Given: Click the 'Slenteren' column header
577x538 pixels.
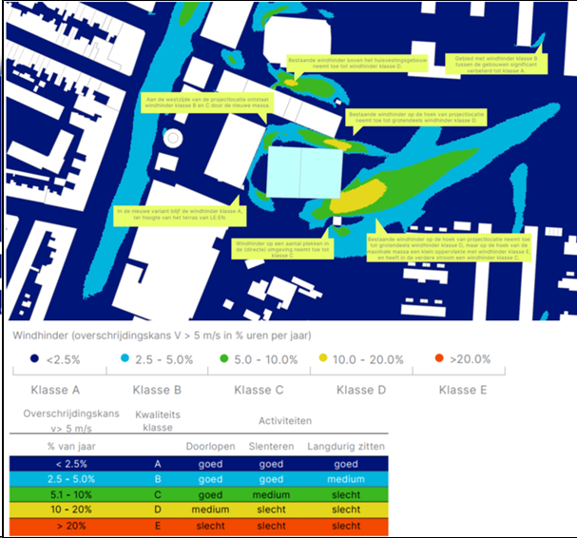Looking at the screenshot, I should 271,447.
